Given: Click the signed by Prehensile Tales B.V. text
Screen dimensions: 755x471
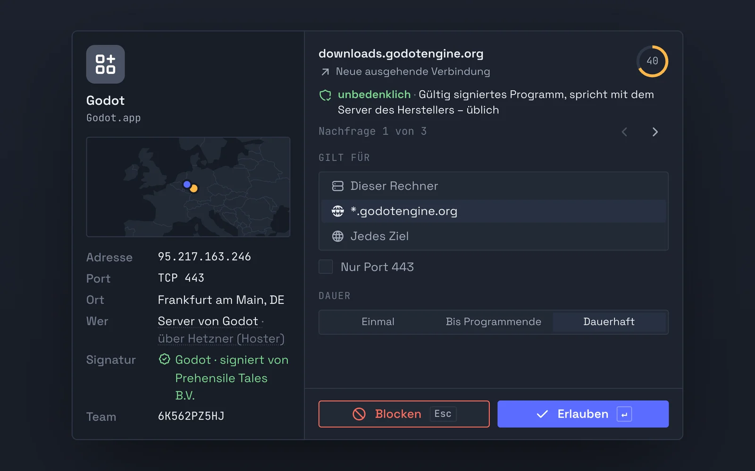Looking at the screenshot, I should tap(232, 378).
